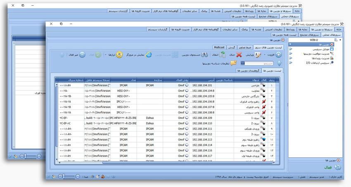Open the dropdown arrow next to Add (افزودن)
This screenshot has width=351, height=187.
tap(265, 55)
